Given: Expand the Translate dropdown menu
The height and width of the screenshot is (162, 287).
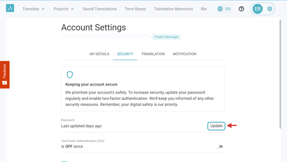Looking at the screenshot, I should pos(33,9).
